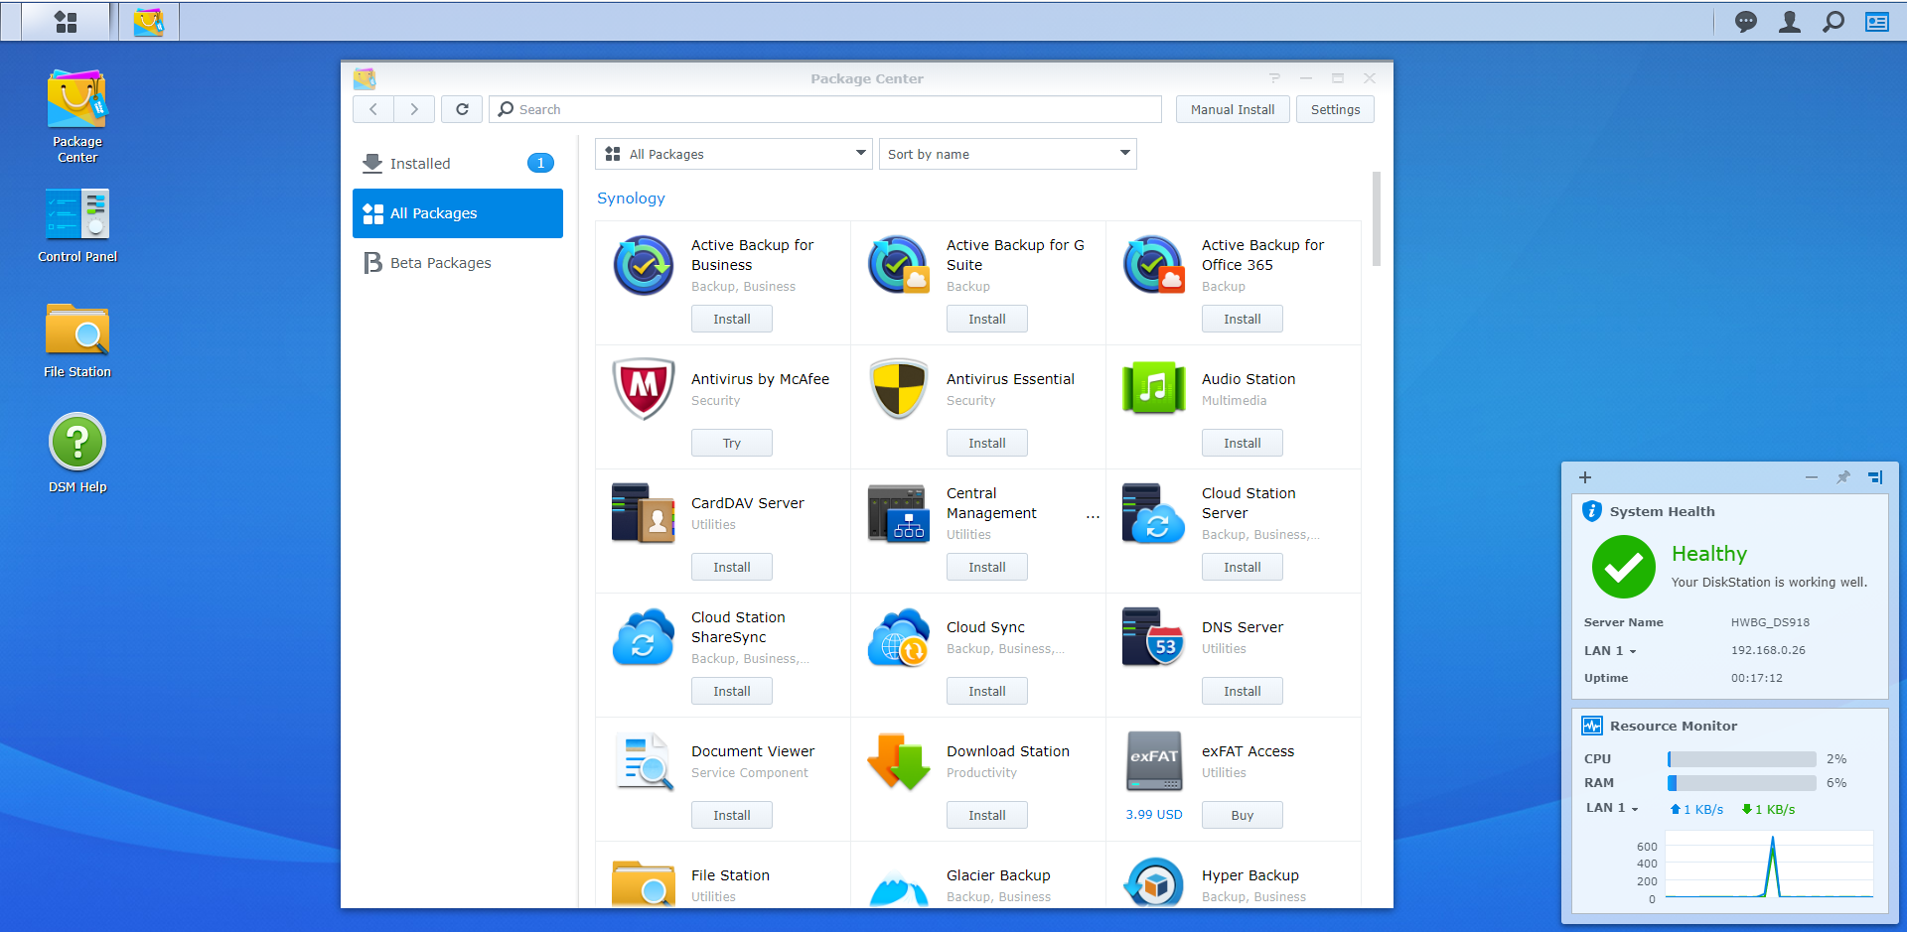Click the network usage graph
Screen dimensions: 1907x932
coord(1769,865)
